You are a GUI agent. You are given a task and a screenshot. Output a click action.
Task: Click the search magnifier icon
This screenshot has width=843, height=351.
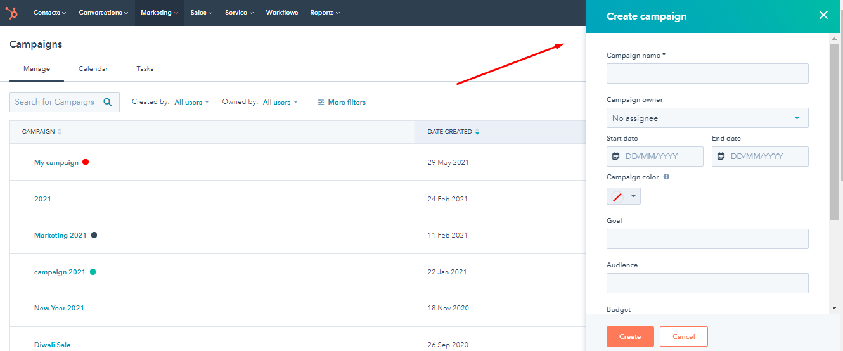(x=108, y=102)
